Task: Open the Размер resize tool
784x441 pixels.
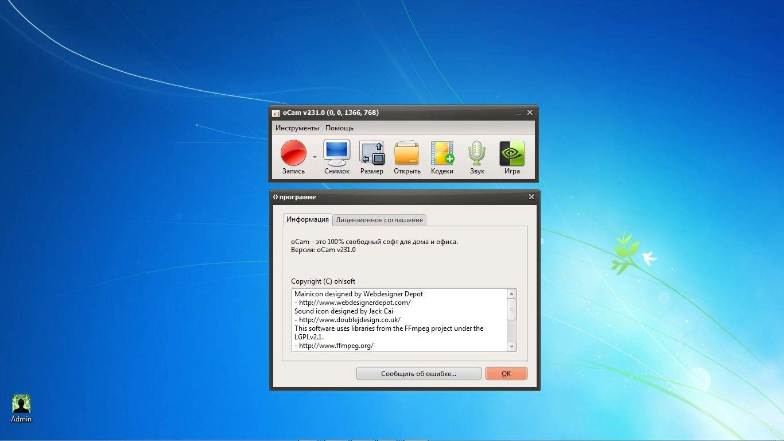Action: point(371,157)
